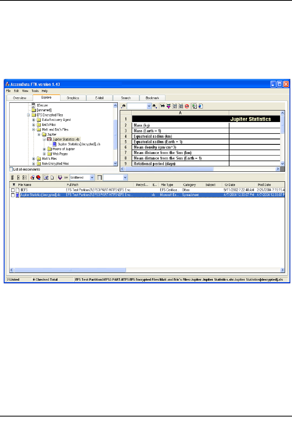292x430 pixels.
Task: Switch to the Bookmark tab
Action: (152, 98)
